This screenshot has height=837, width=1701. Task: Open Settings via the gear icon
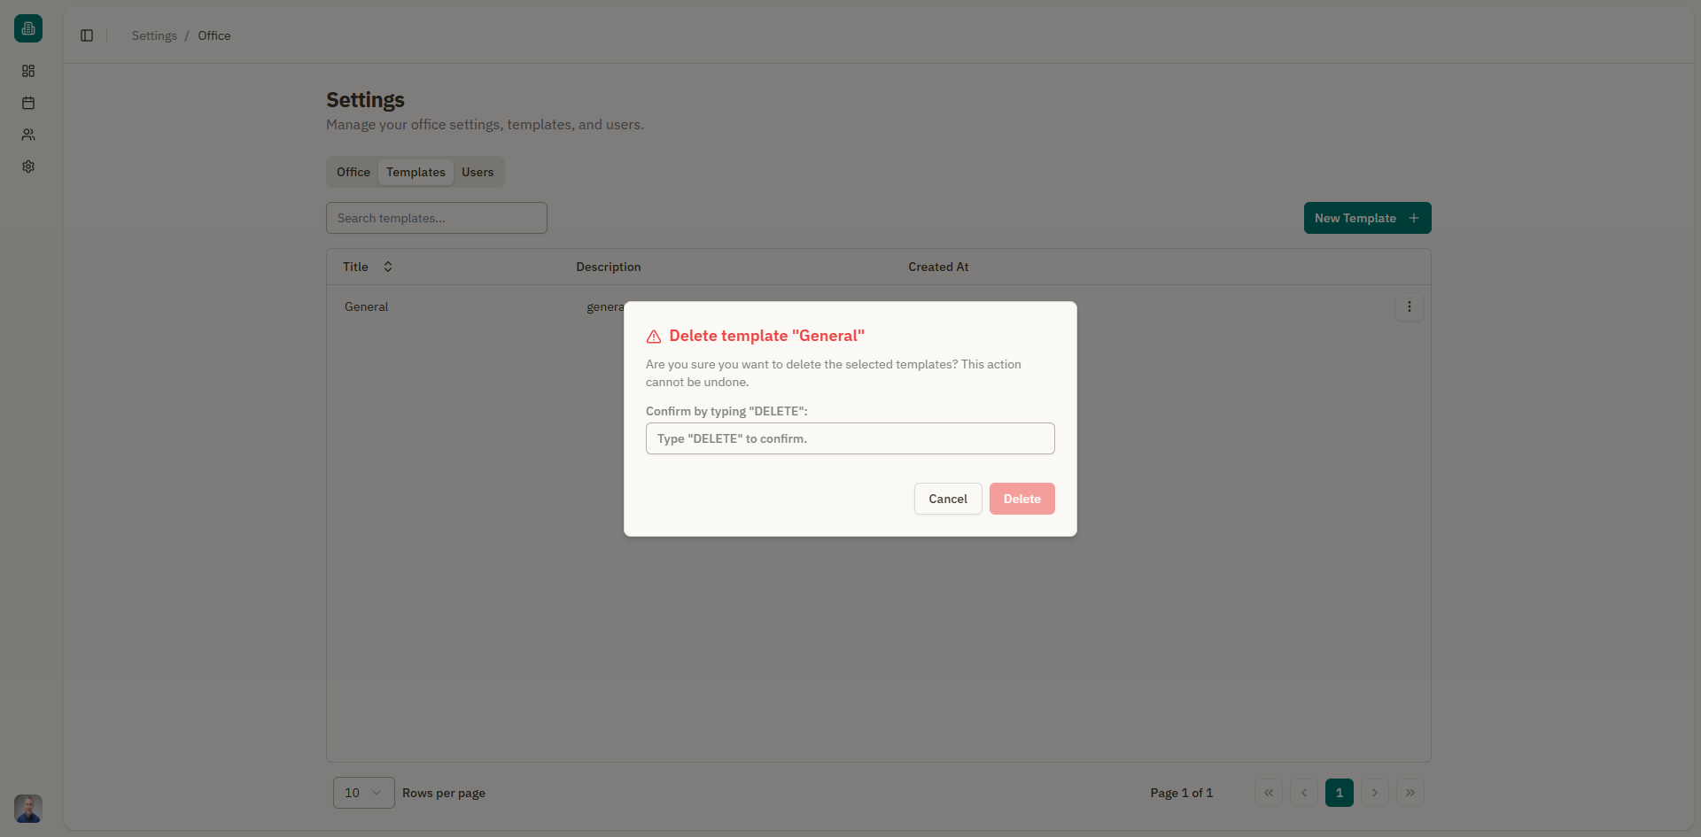[x=27, y=167]
